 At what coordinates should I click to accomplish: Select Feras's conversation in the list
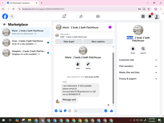26,43
